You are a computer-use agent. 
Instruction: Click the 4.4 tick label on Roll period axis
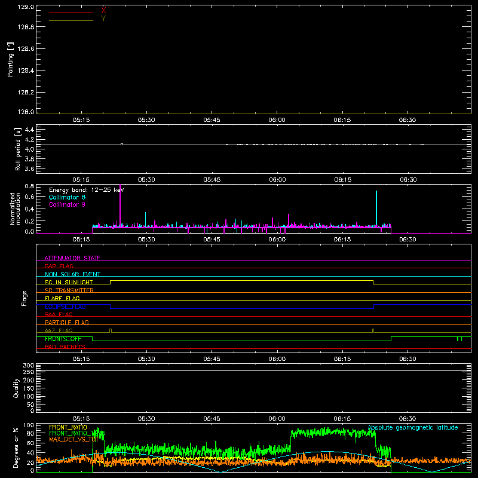[29, 130]
